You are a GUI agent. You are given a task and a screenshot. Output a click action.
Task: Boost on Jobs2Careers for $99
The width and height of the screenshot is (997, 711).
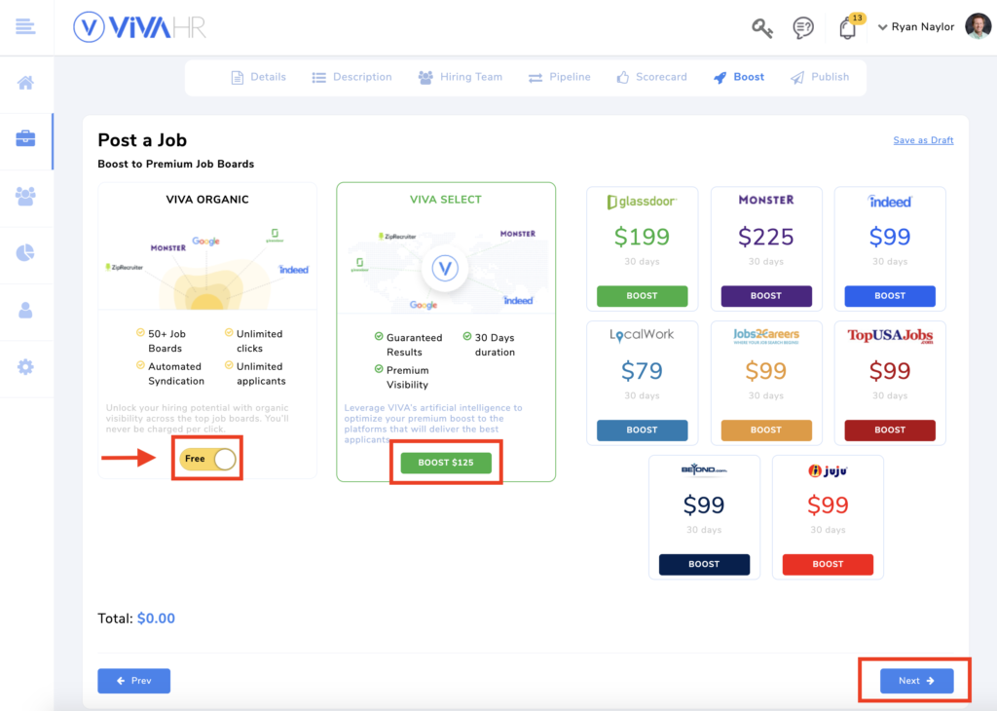(x=765, y=430)
